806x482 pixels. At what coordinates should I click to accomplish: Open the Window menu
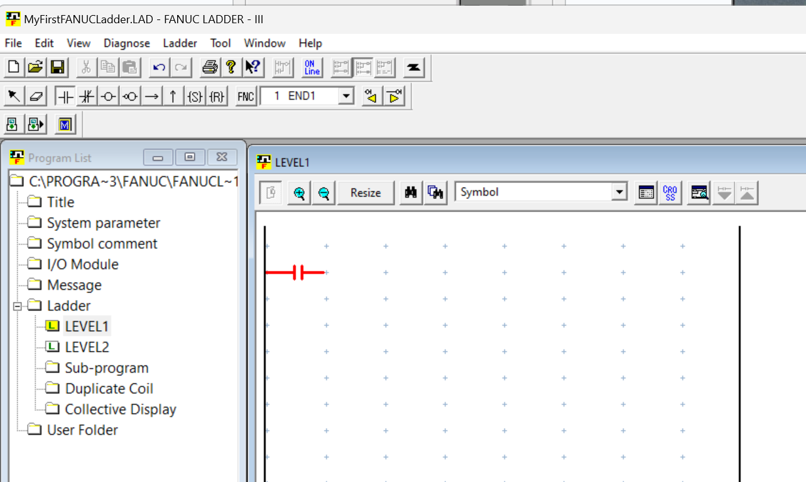click(264, 43)
